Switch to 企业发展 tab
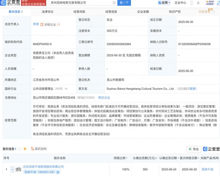This screenshot has width=220, height=176. point(143,12)
